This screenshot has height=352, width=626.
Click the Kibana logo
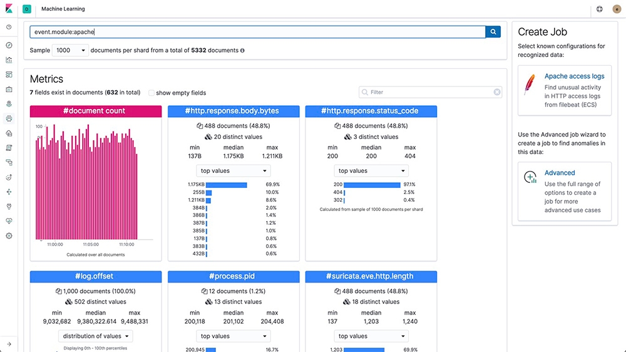9,8
